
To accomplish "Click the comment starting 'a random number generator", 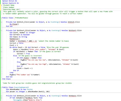I will [x=42, y=14].
